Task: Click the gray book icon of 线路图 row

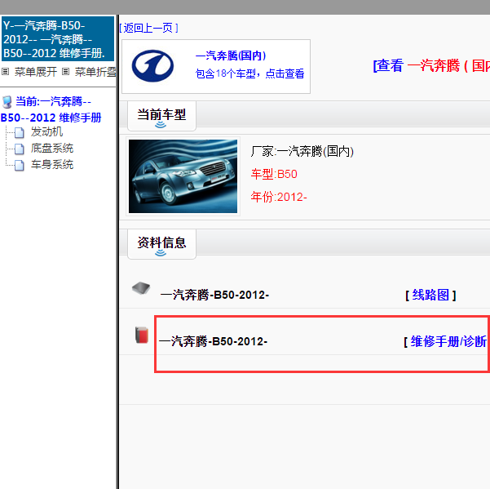Action: (141, 288)
